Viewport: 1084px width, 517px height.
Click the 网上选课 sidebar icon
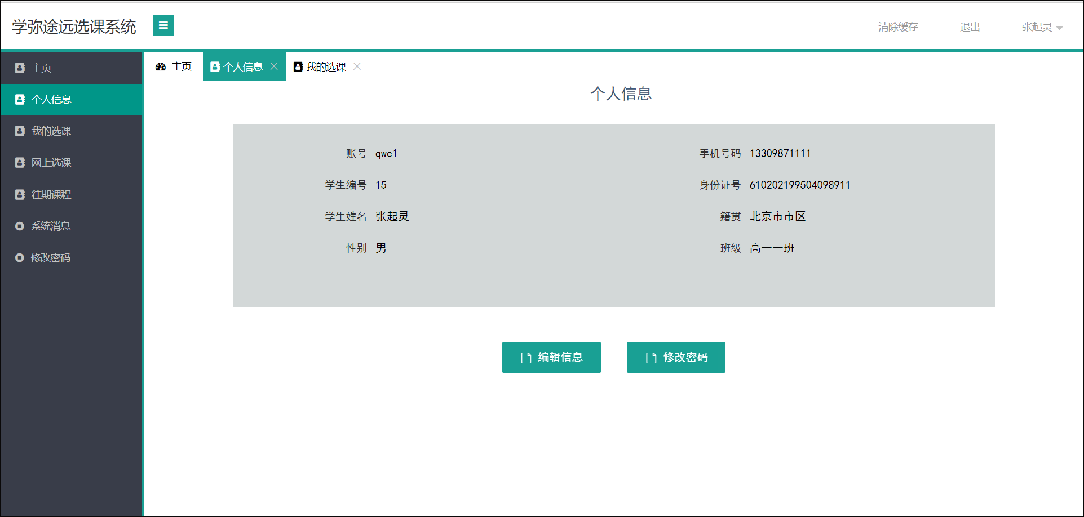[x=20, y=162]
